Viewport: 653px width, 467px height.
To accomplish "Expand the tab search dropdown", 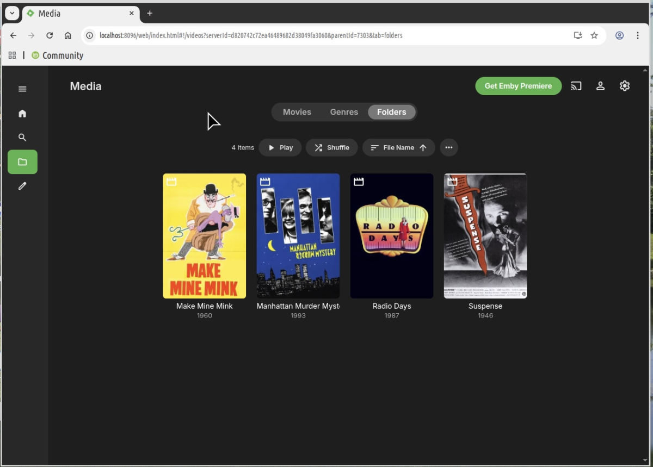I will coord(12,13).
